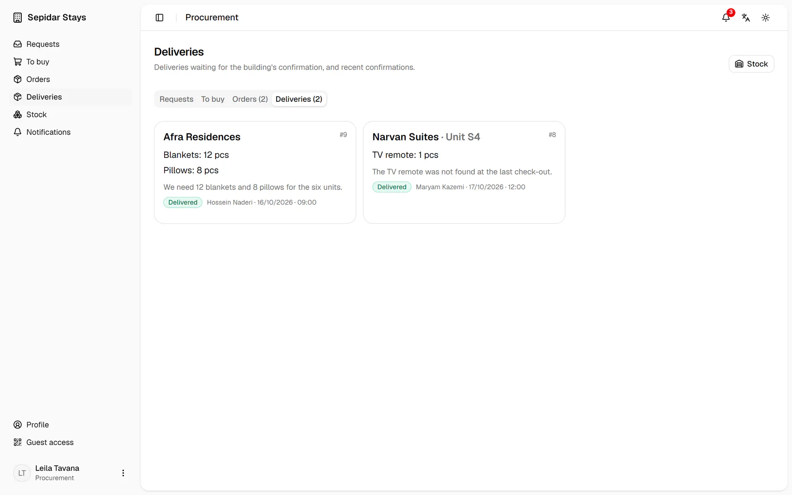This screenshot has width=792, height=495.
Task: Click the TV remote not found note
Action: pos(462,172)
